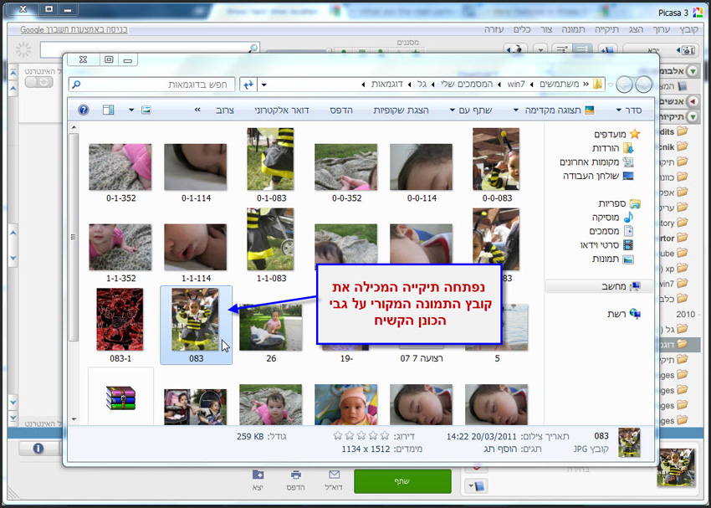Show more toolbar commands via » chevron
This screenshot has width=711, height=508.
197,110
